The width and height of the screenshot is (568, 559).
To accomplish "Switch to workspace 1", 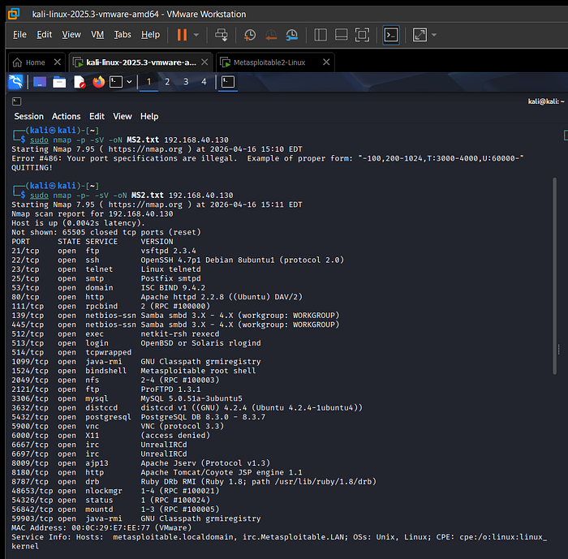I will point(148,82).
